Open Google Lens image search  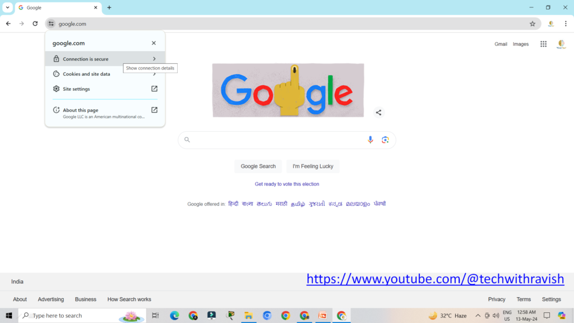pos(385,140)
